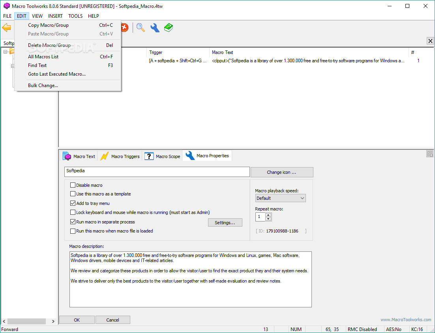Click the yellow folder icon in tree
Screen dimensions: 435x333
pyautogui.click(x=12, y=51)
